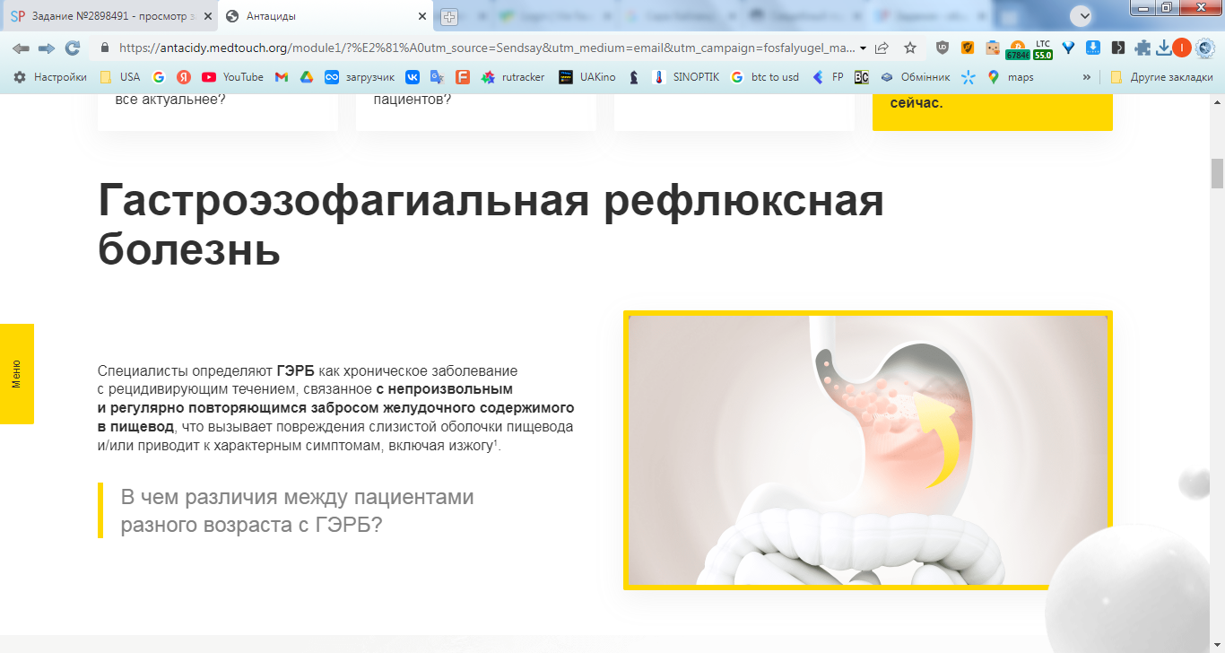
Task: Open the card ending with все актуальнее?
Action: pyautogui.click(x=218, y=113)
